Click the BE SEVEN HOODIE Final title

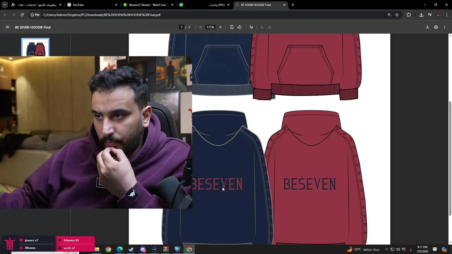coord(32,27)
